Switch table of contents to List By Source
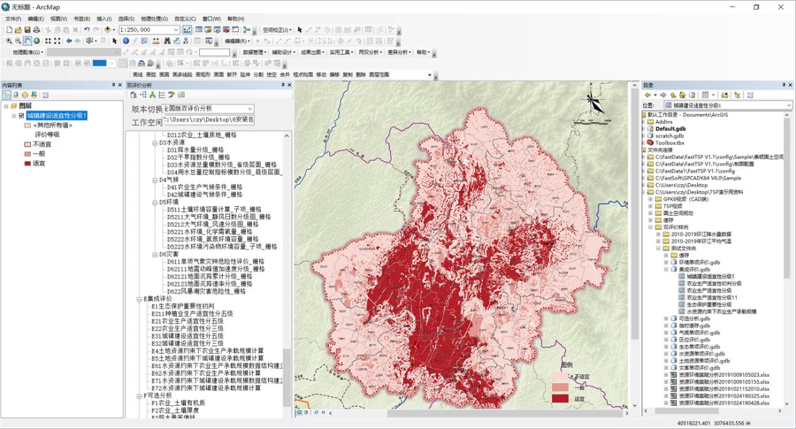796x429 pixels. (16, 95)
